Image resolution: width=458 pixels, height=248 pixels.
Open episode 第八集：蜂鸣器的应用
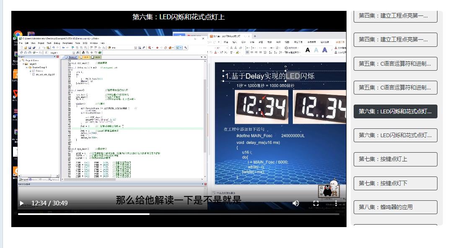[x=395, y=207]
